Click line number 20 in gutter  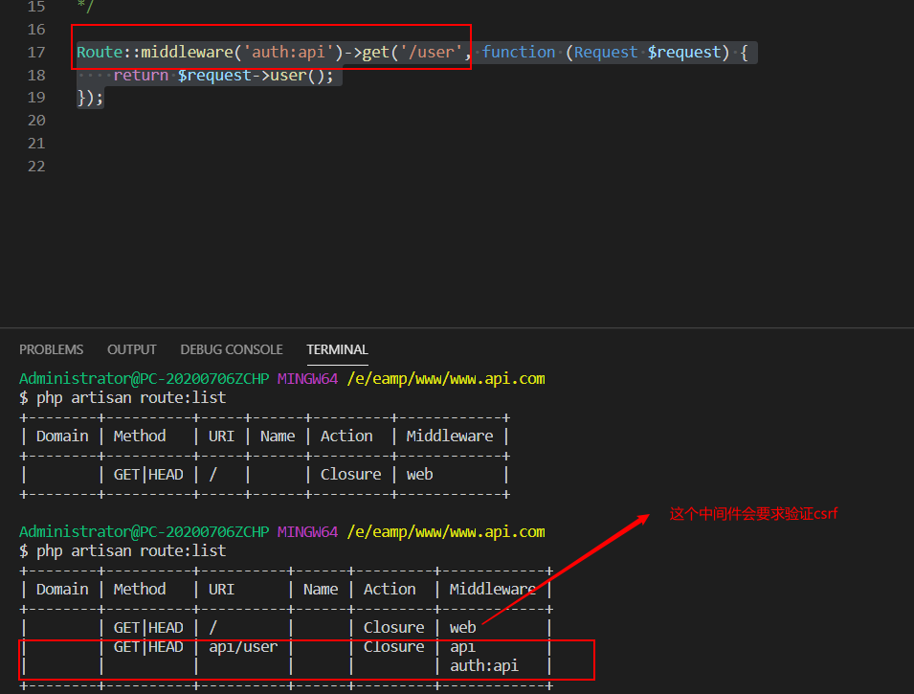click(x=36, y=121)
